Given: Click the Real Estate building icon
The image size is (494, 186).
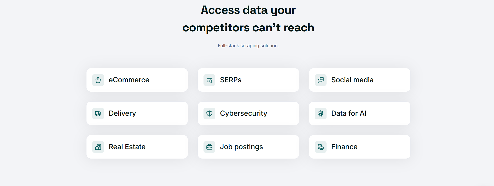Looking at the screenshot, I should click(x=98, y=147).
